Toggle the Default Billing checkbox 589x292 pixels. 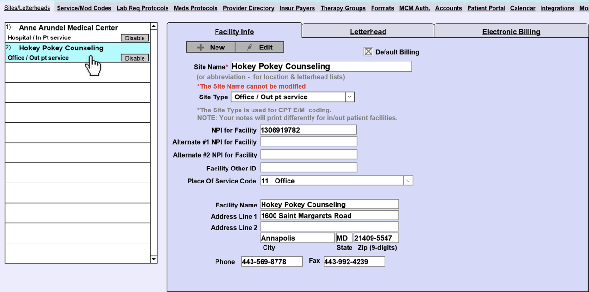point(368,51)
